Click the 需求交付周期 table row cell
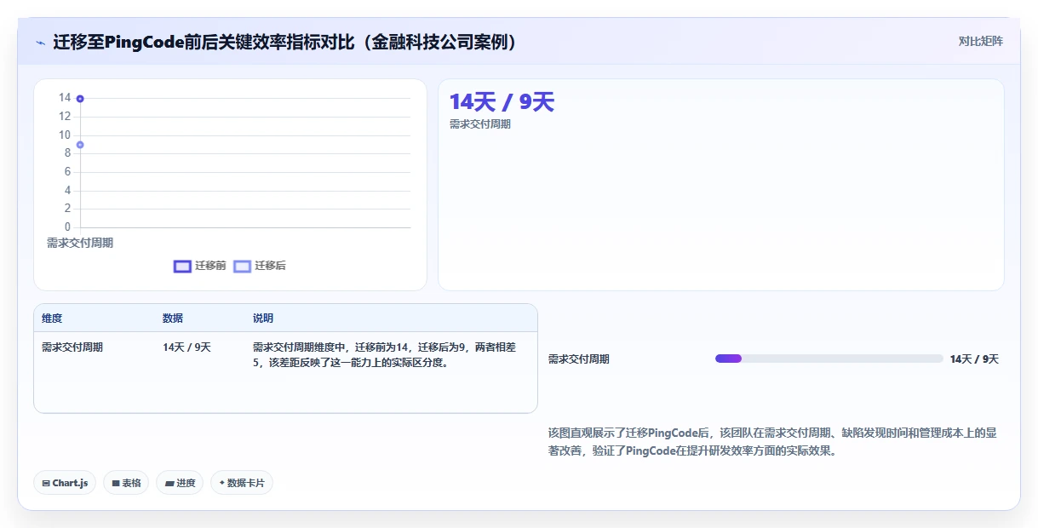 click(x=72, y=347)
